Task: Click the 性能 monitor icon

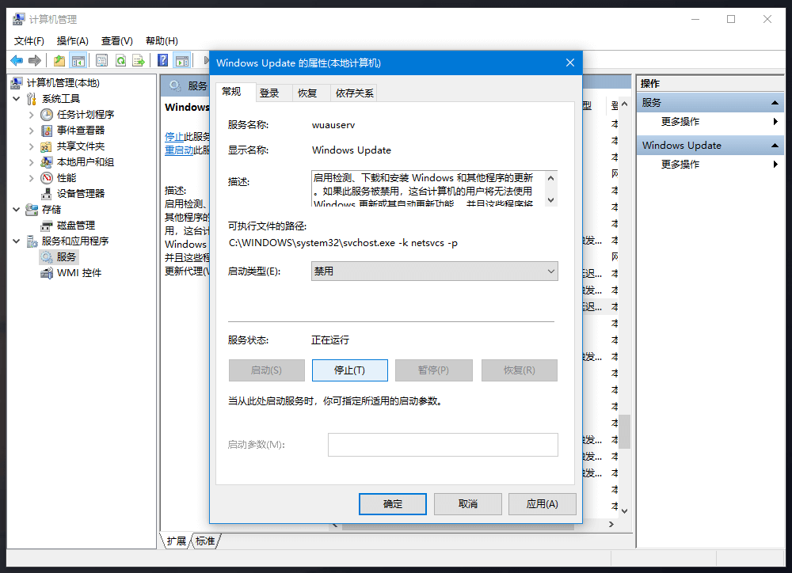Action: click(x=47, y=178)
